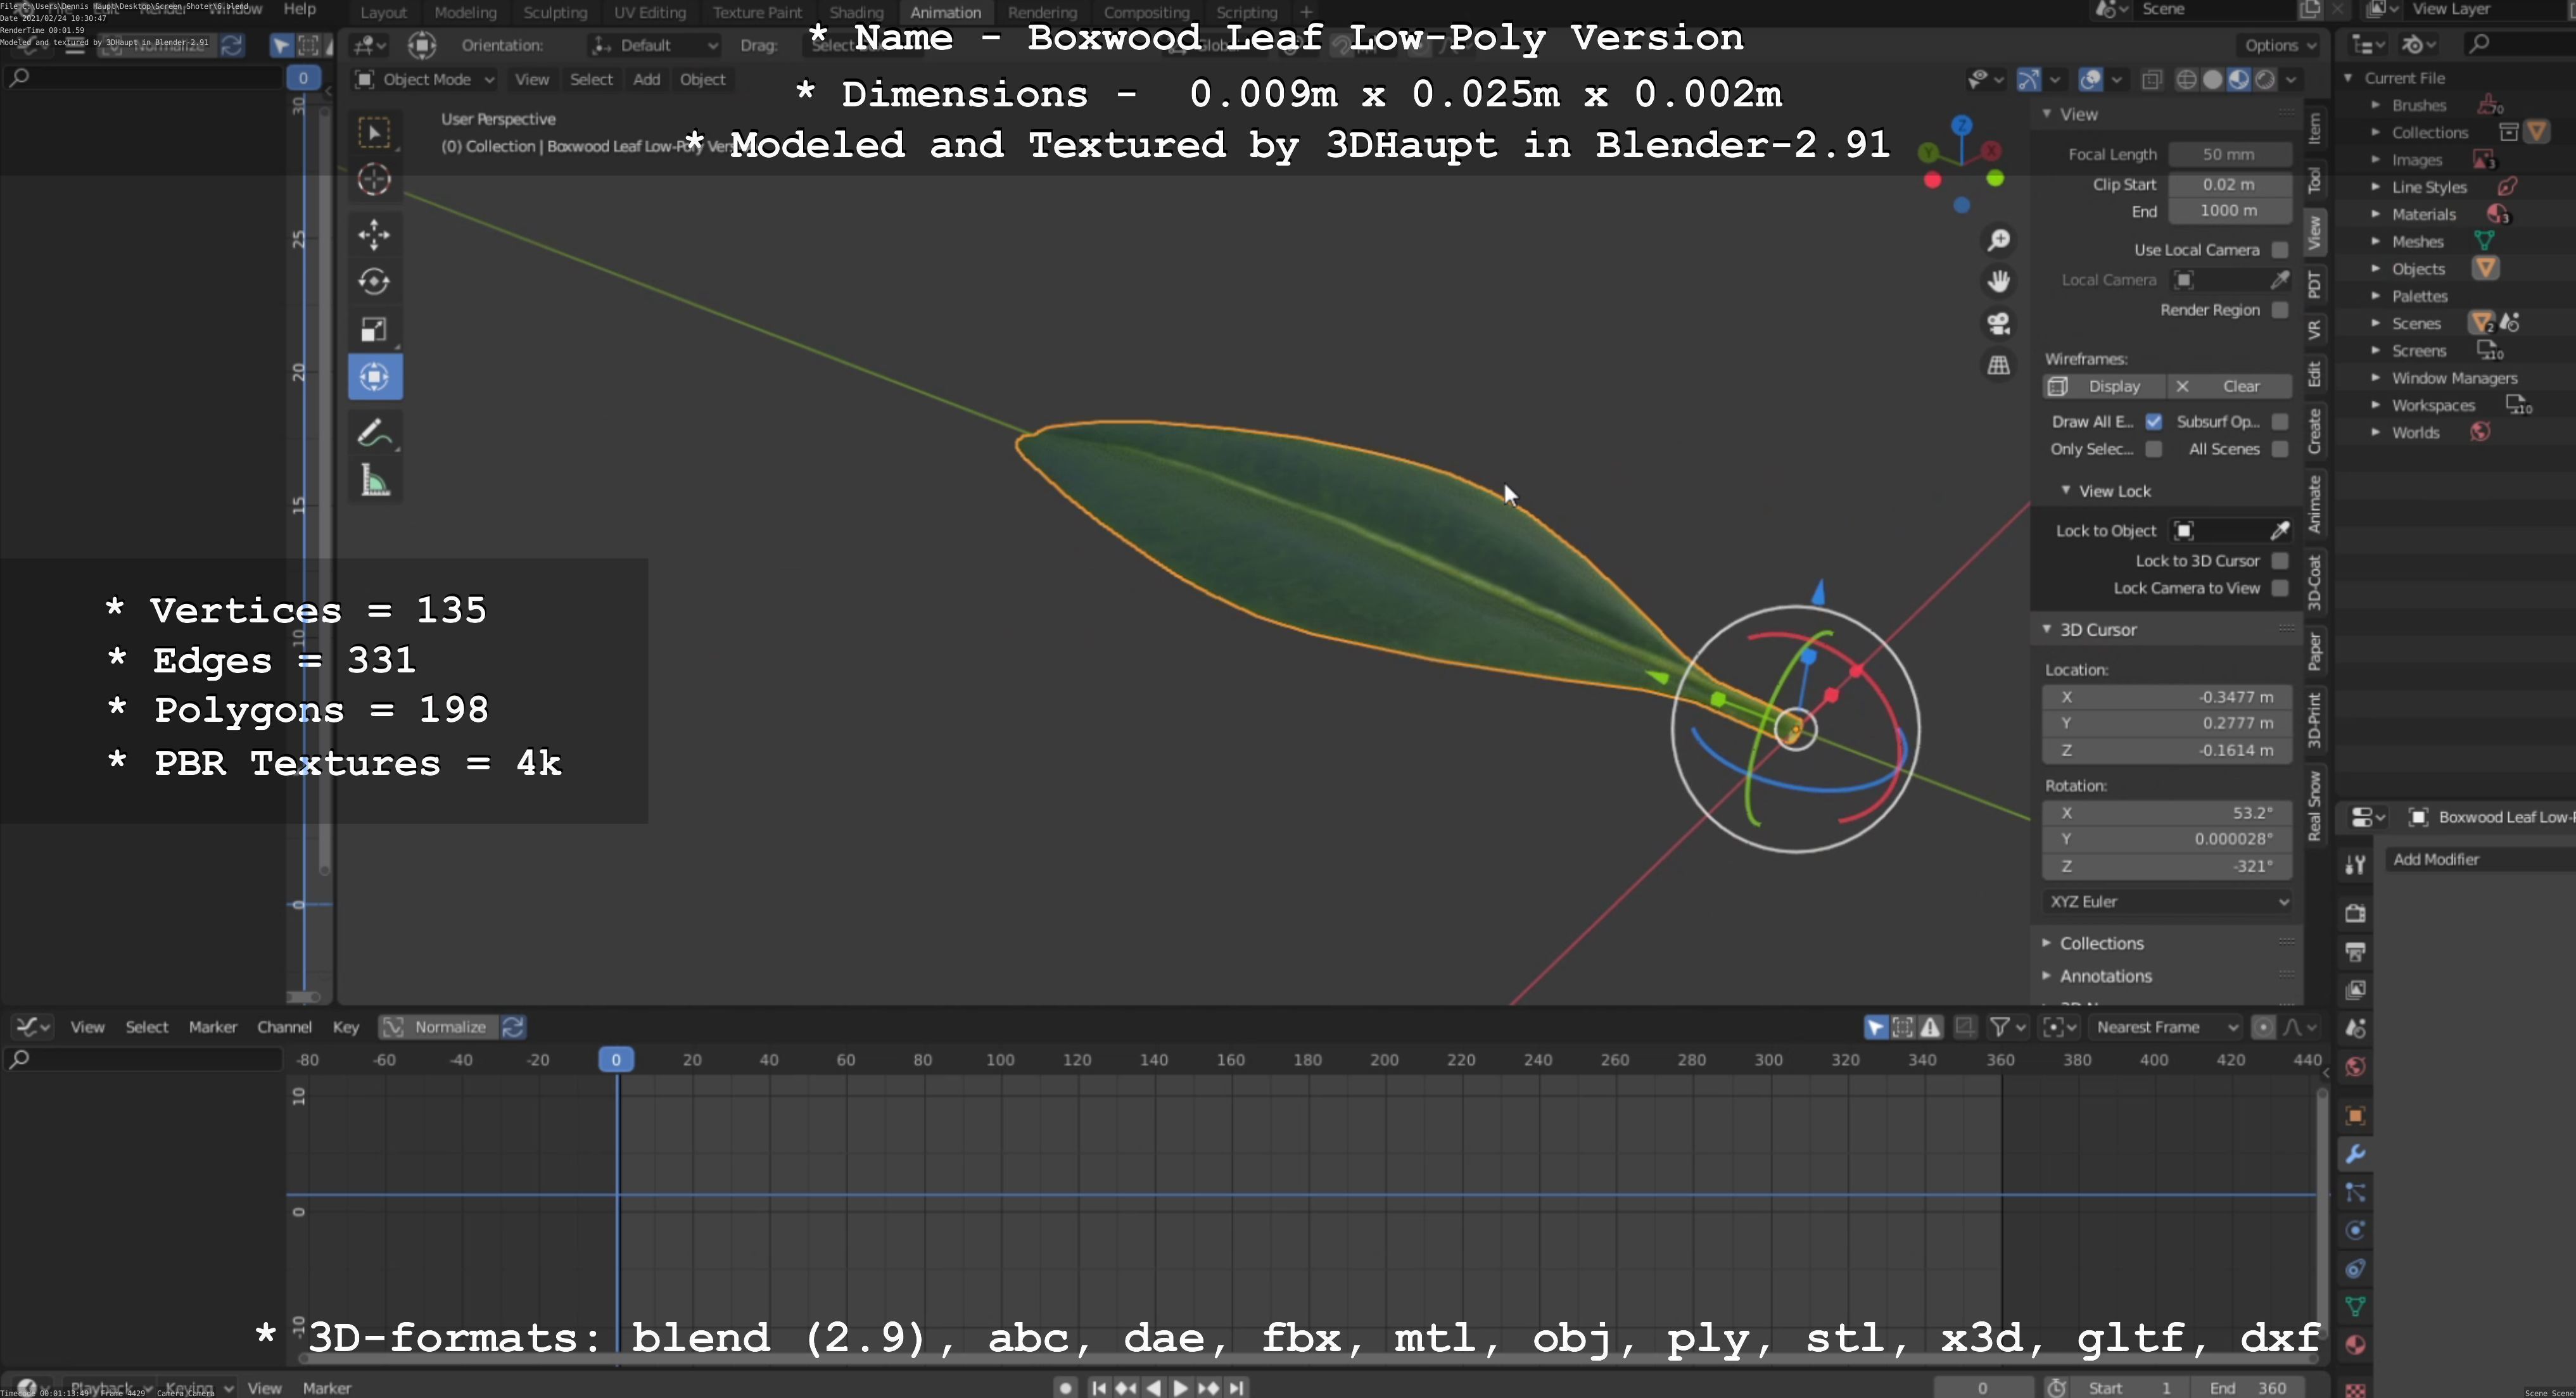Select the Move tool
Image resolution: width=2576 pixels, height=1398 pixels.
pyautogui.click(x=375, y=235)
